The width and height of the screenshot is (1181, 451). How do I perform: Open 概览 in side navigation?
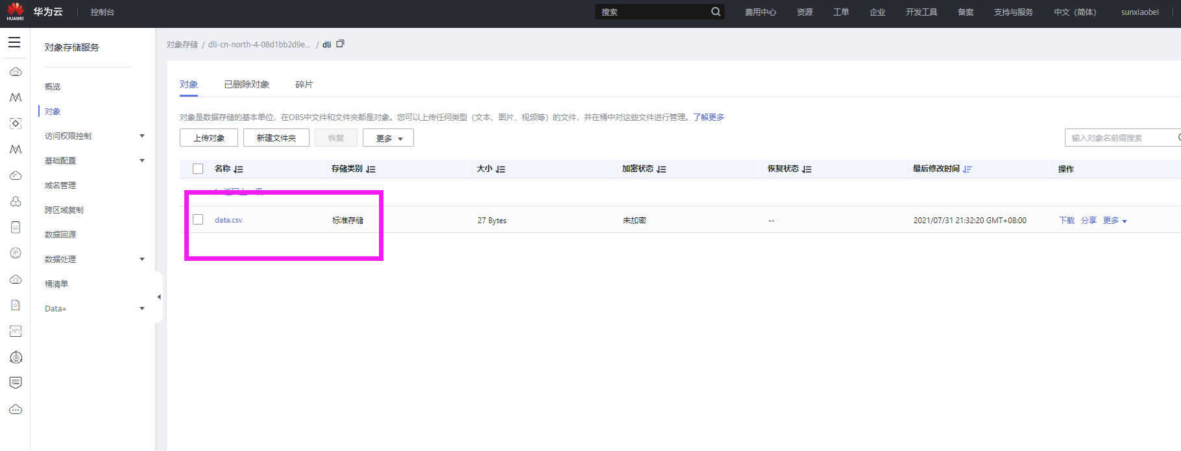coord(53,86)
